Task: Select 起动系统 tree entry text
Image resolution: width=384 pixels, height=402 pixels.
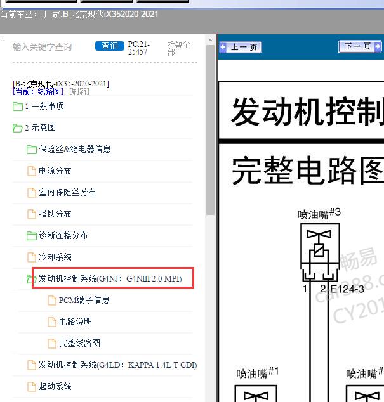Action: click(x=55, y=386)
